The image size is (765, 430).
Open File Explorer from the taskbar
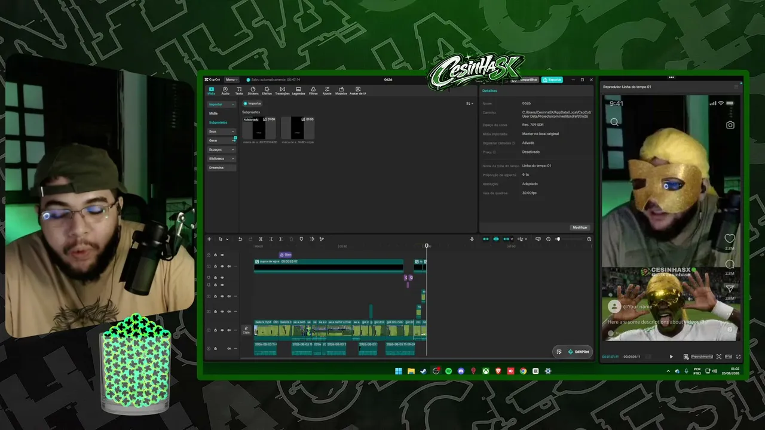[x=411, y=371]
